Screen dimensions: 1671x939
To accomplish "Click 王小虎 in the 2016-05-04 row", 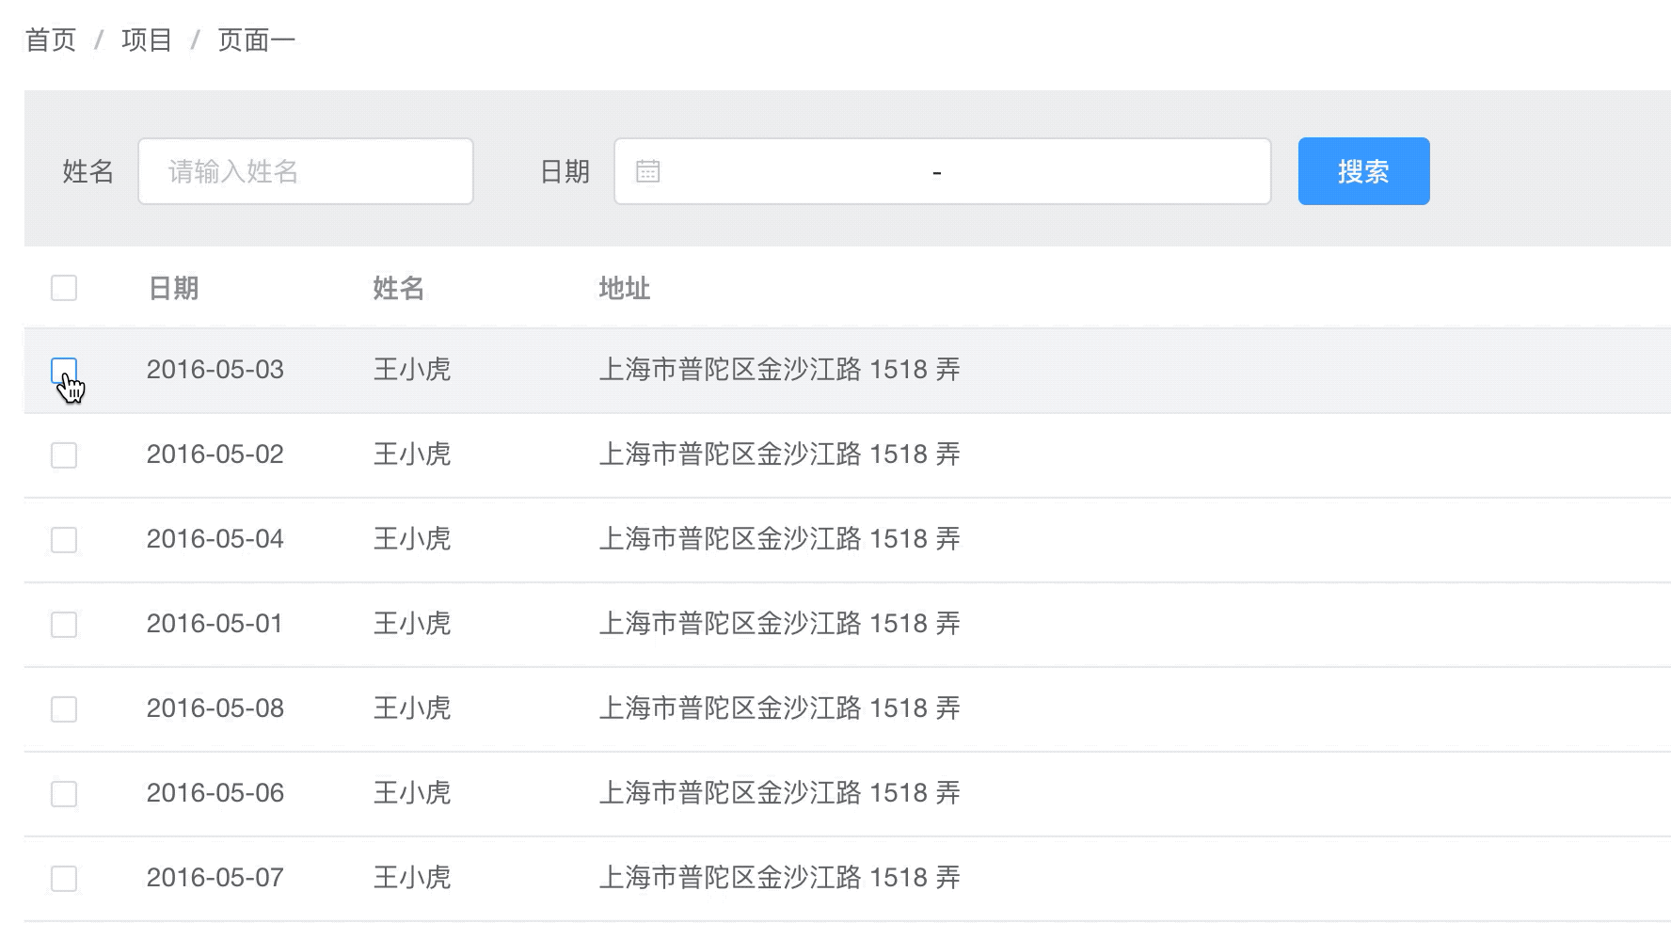I will coord(412,539).
